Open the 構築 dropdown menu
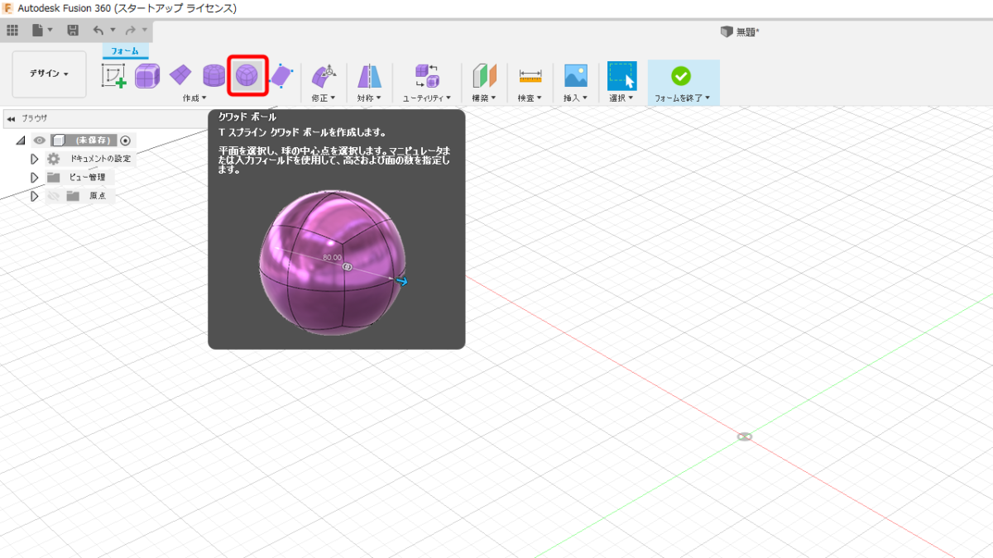This screenshot has width=993, height=558. coord(484,98)
